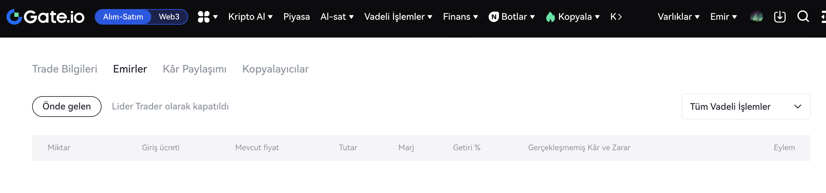The image size is (826, 193).
Task: Click the green Kopyala flame icon
Action: click(x=551, y=17)
